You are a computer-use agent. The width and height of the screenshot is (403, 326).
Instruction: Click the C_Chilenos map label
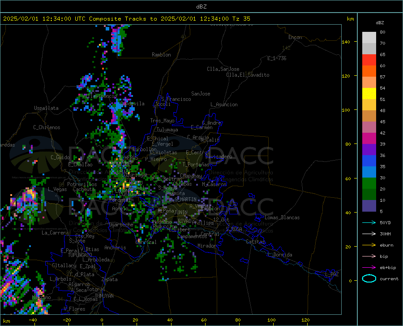point(47,127)
